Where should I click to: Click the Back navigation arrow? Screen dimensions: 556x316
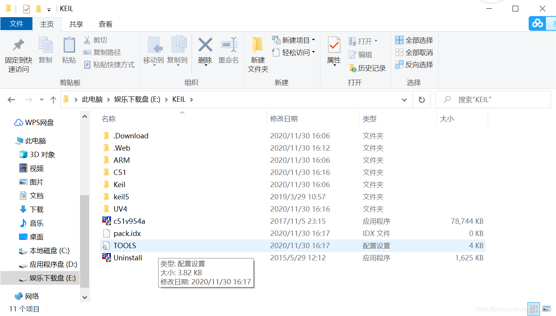[11, 99]
